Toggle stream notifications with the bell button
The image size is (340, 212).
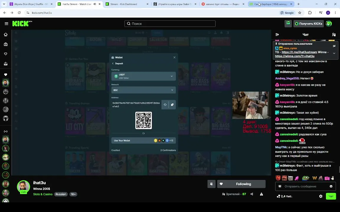click(x=211, y=184)
